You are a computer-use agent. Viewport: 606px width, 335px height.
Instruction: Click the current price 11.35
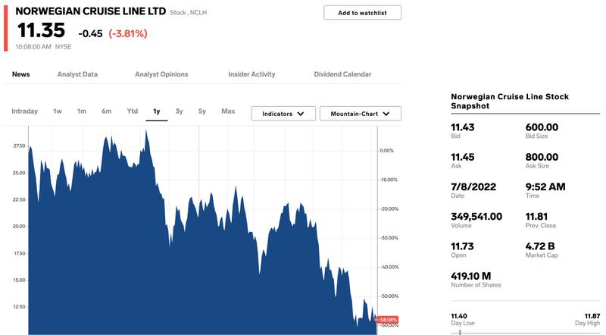pyautogui.click(x=42, y=30)
